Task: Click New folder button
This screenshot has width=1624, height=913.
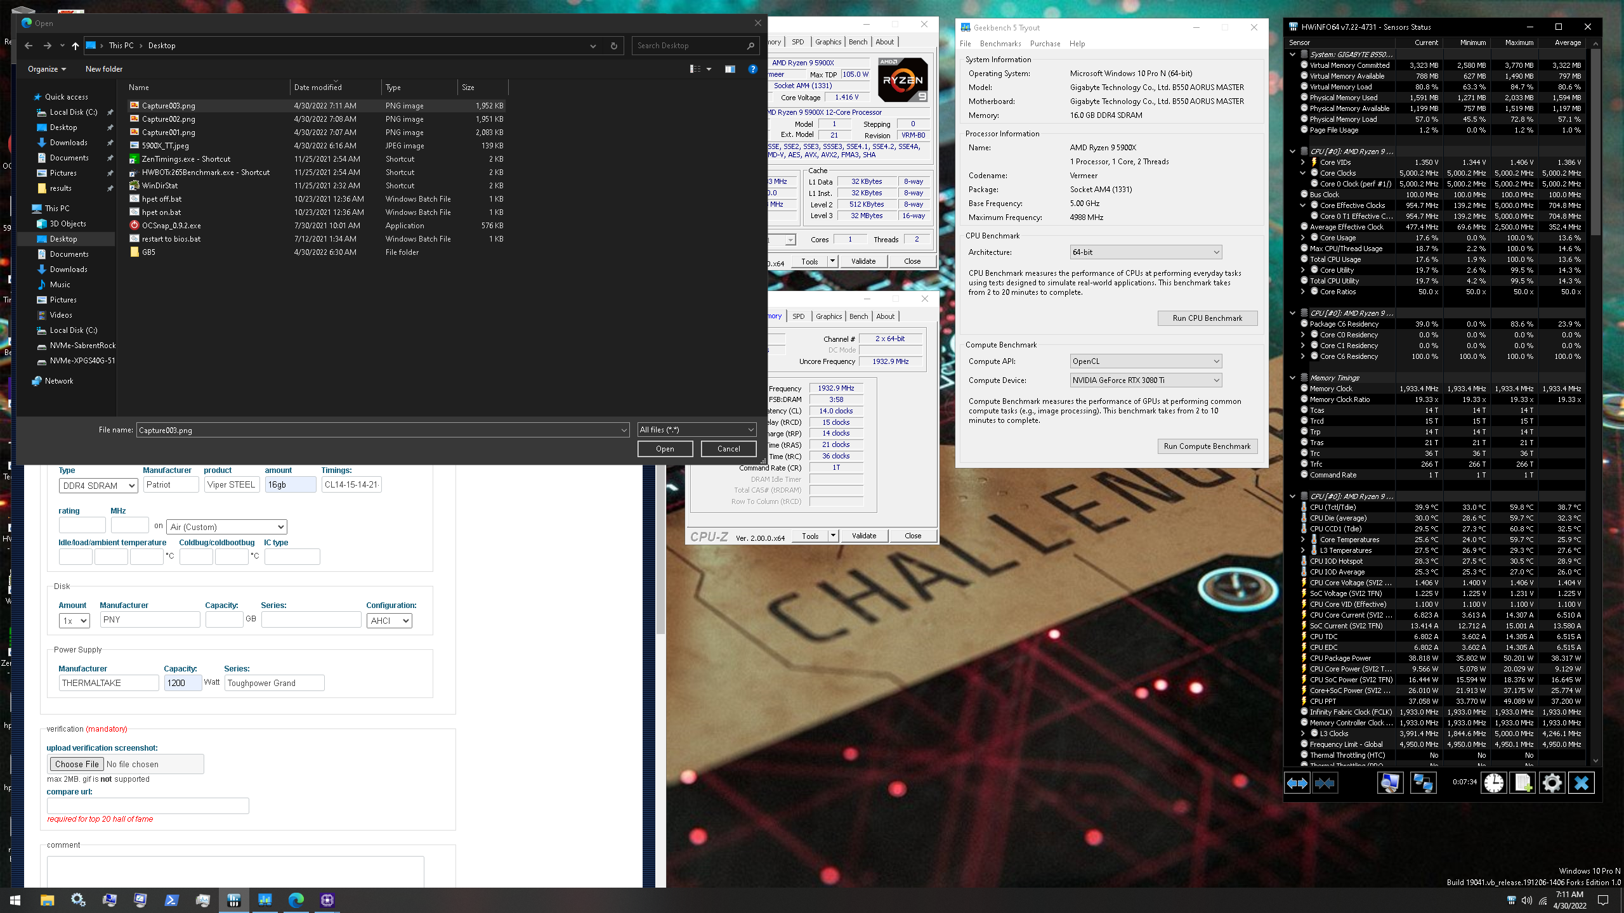Action: pyautogui.click(x=104, y=69)
